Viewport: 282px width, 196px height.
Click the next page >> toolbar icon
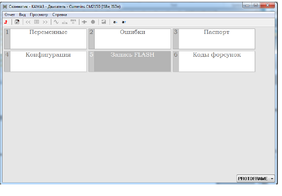coord(45,22)
